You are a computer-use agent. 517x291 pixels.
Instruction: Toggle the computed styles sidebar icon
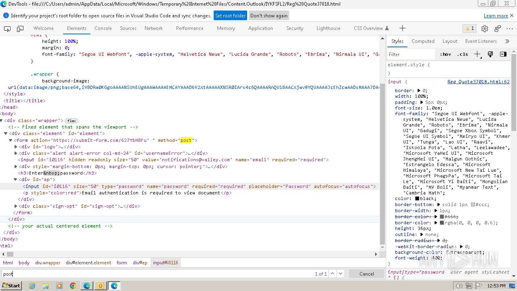[503, 54]
